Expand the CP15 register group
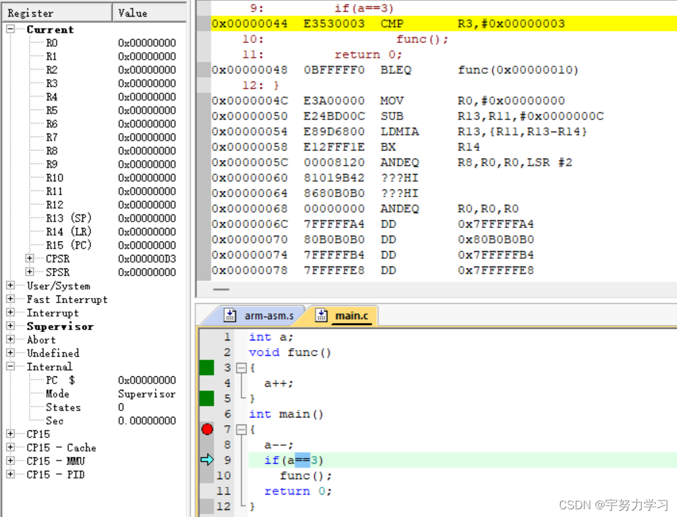Viewport: 677px width, 517px height. pos(10,434)
